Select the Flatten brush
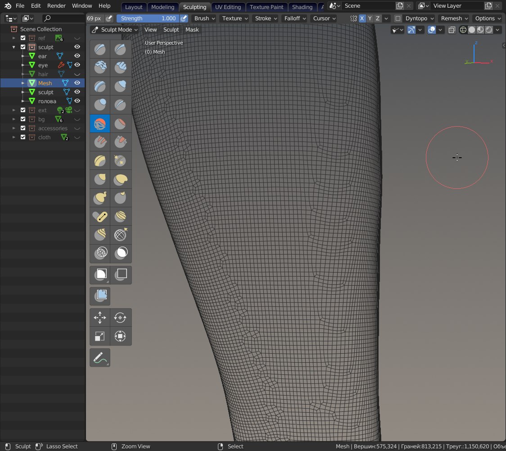Viewport: 506px width, 451px height. click(120, 123)
